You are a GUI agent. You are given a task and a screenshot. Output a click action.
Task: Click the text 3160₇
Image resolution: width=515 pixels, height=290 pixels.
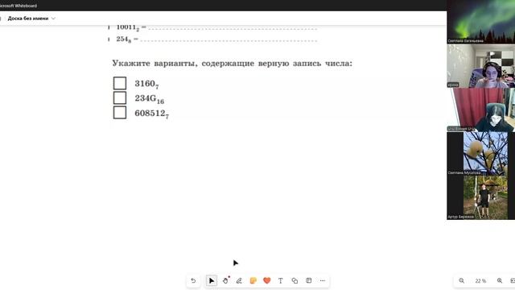click(146, 84)
